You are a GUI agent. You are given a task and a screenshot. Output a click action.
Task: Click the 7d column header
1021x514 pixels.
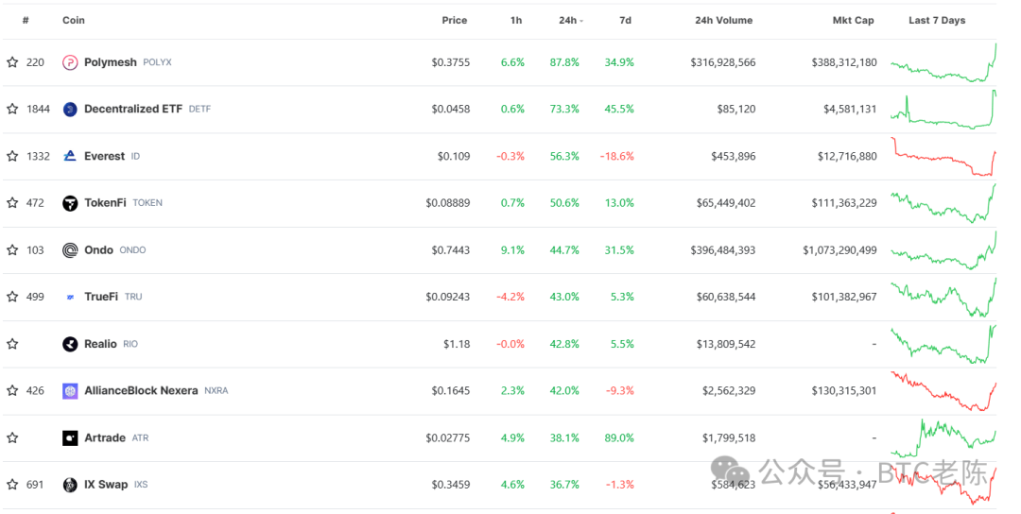click(625, 20)
